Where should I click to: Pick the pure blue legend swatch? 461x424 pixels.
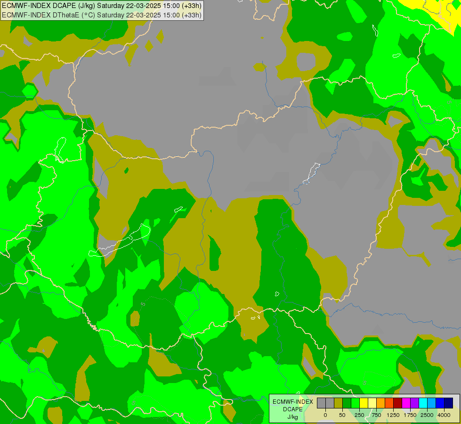[440, 403]
